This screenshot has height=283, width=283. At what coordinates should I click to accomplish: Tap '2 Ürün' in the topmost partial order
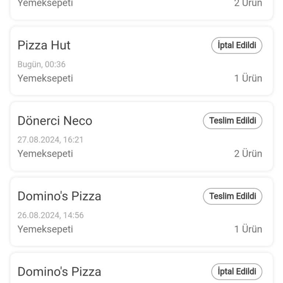pos(248,4)
